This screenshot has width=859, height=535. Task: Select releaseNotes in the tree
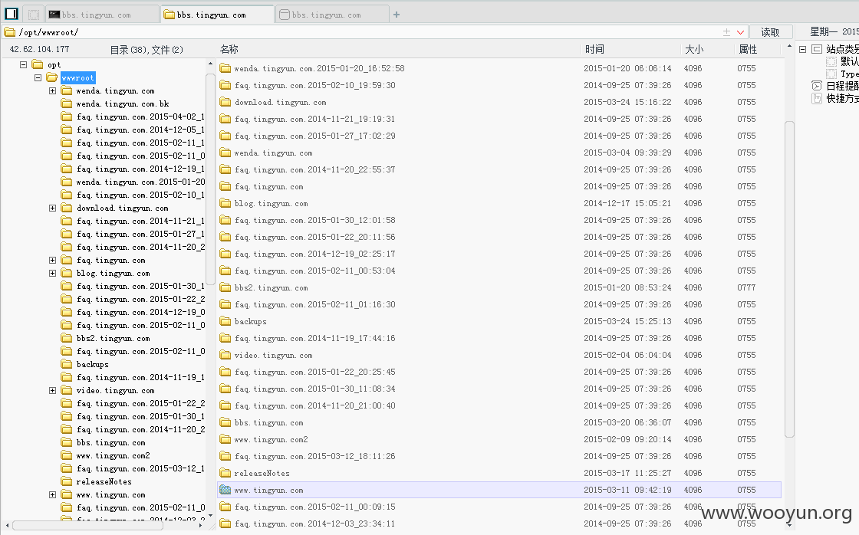point(104,482)
